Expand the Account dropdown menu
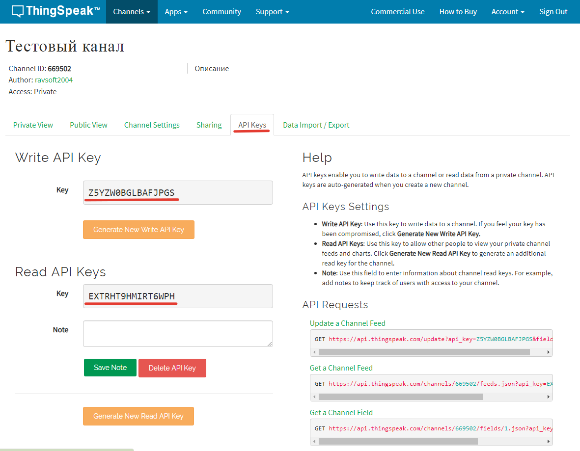Screen dimensions: 580x451 tap(507, 12)
